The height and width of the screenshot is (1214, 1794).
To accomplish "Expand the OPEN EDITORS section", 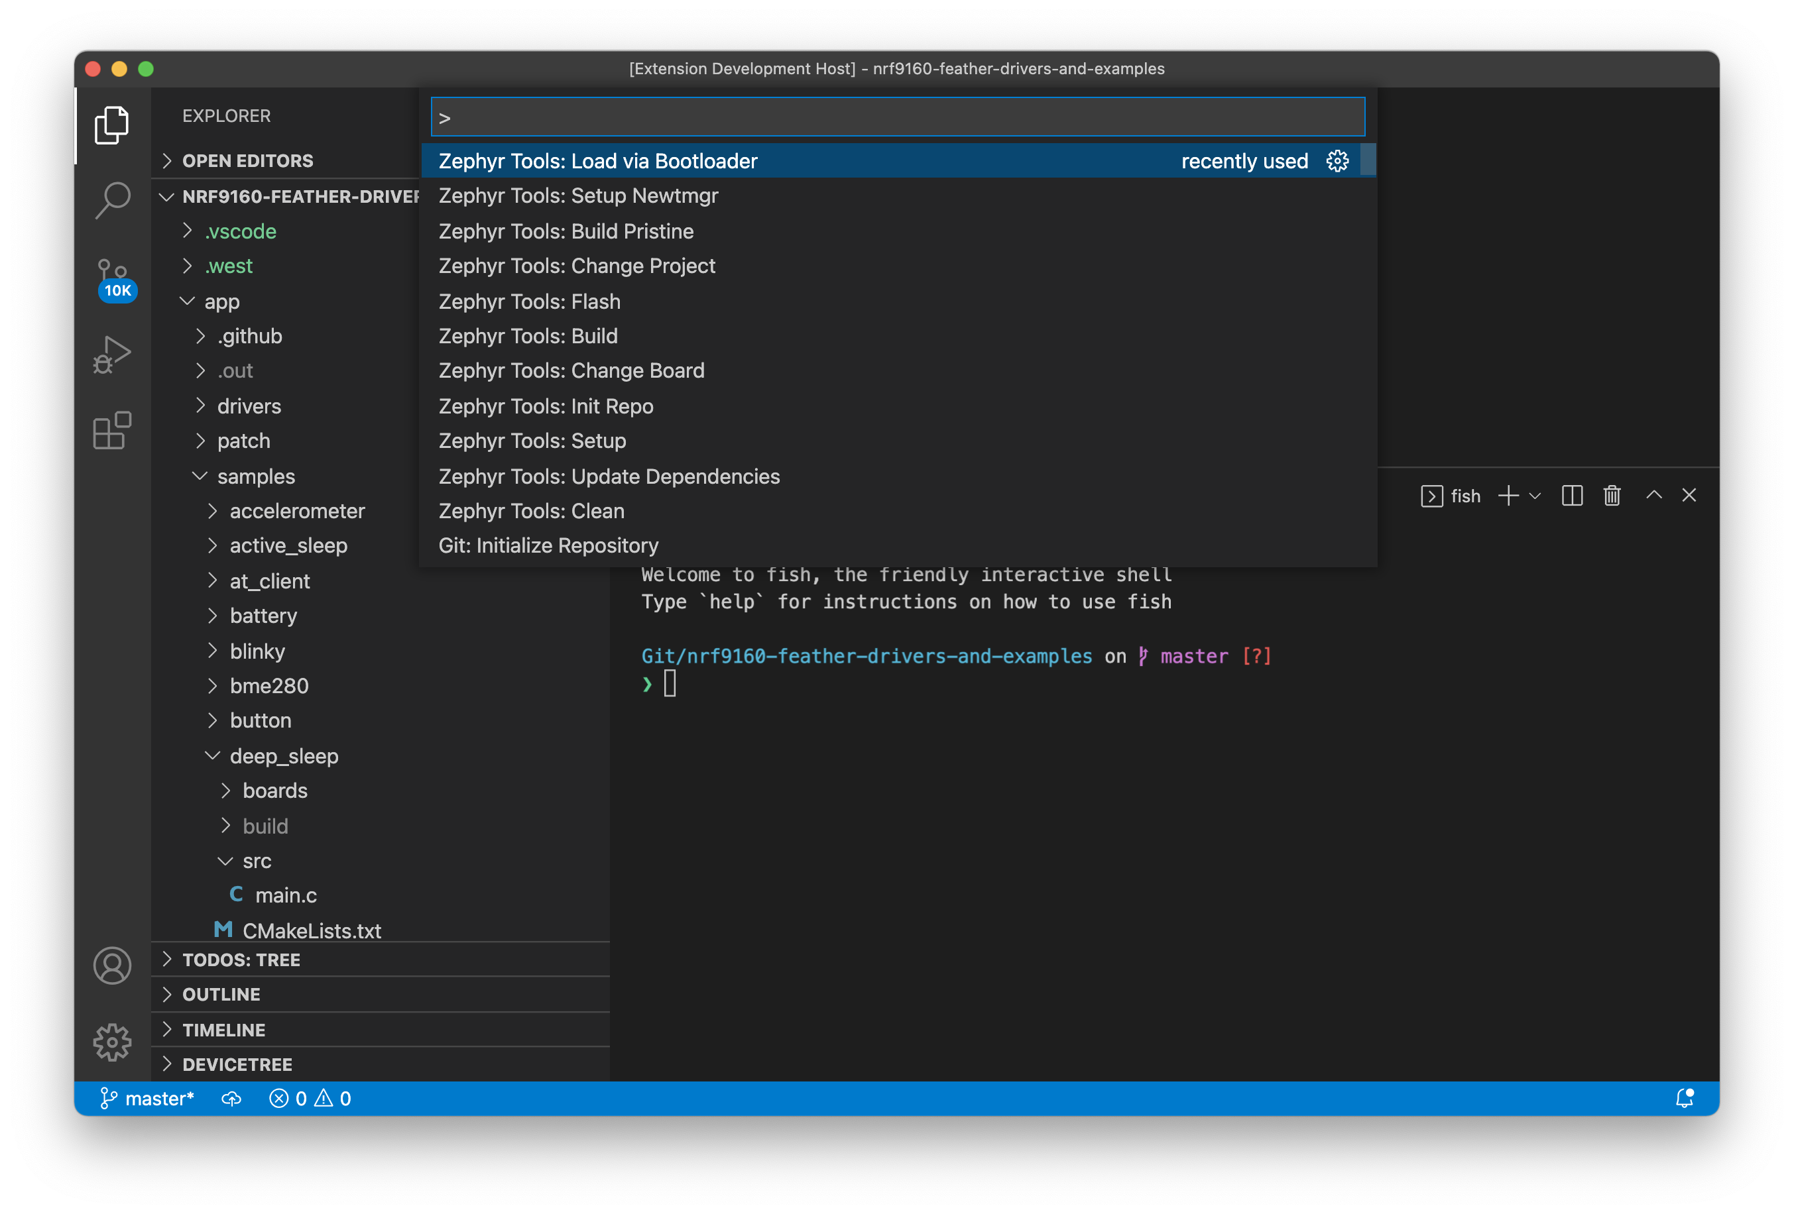I will click(247, 160).
